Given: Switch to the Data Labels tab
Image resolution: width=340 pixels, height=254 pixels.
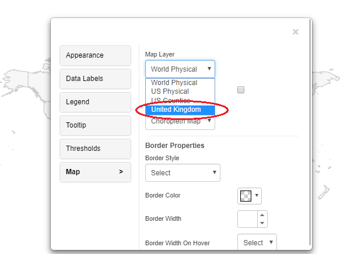Looking at the screenshot, I should tap(95, 79).
